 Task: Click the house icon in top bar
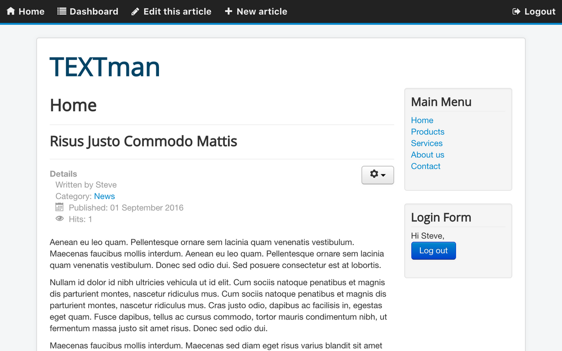coord(11,11)
